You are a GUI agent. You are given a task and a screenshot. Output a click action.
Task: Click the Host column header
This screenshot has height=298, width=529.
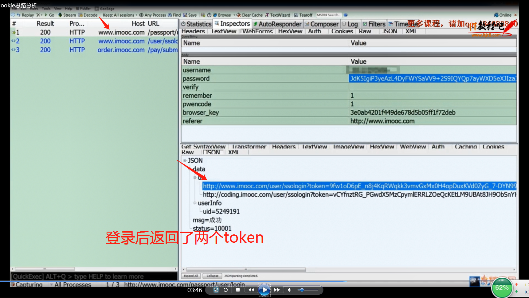[138, 24]
